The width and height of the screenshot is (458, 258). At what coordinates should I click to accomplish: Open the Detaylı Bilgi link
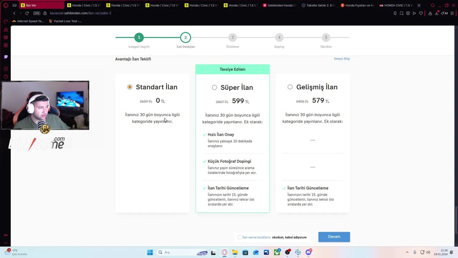(342, 59)
